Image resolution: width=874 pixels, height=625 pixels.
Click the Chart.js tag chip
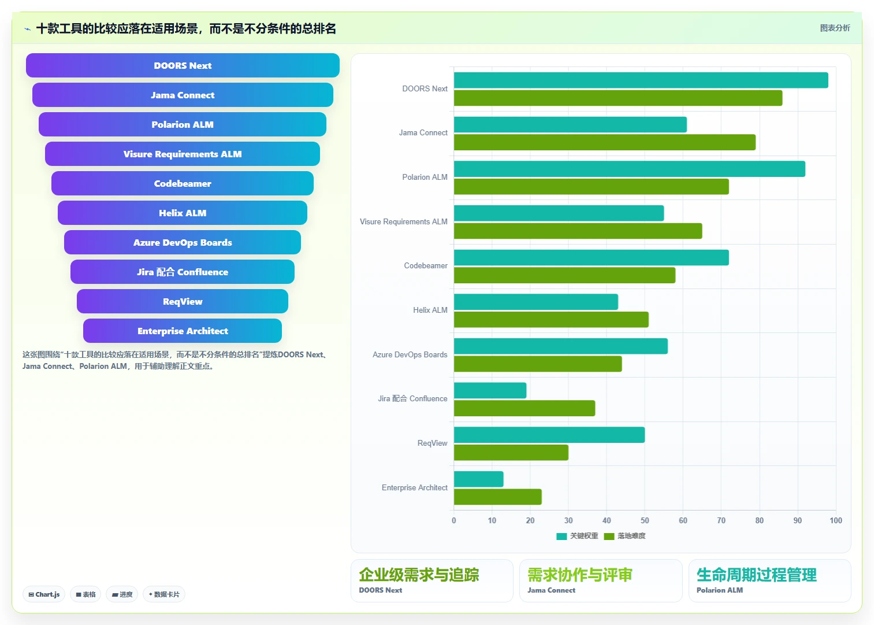pyautogui.click(x=44, y=594)
